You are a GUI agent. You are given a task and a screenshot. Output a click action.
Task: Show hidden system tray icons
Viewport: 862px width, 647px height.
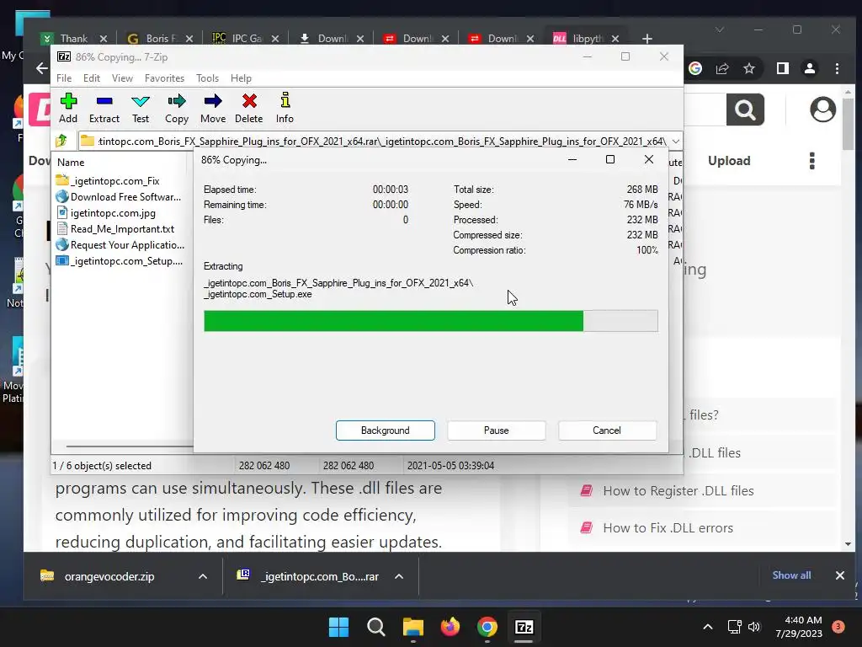tap(707, 627)
